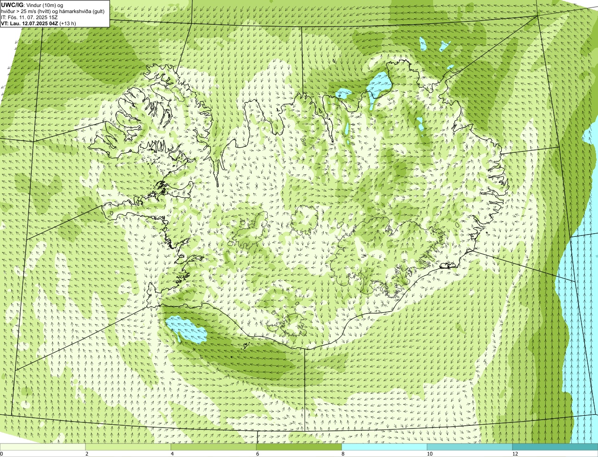598x457 pixels.
Task: Click the legend tick label "8"
Action: click(x=343, y=454)
